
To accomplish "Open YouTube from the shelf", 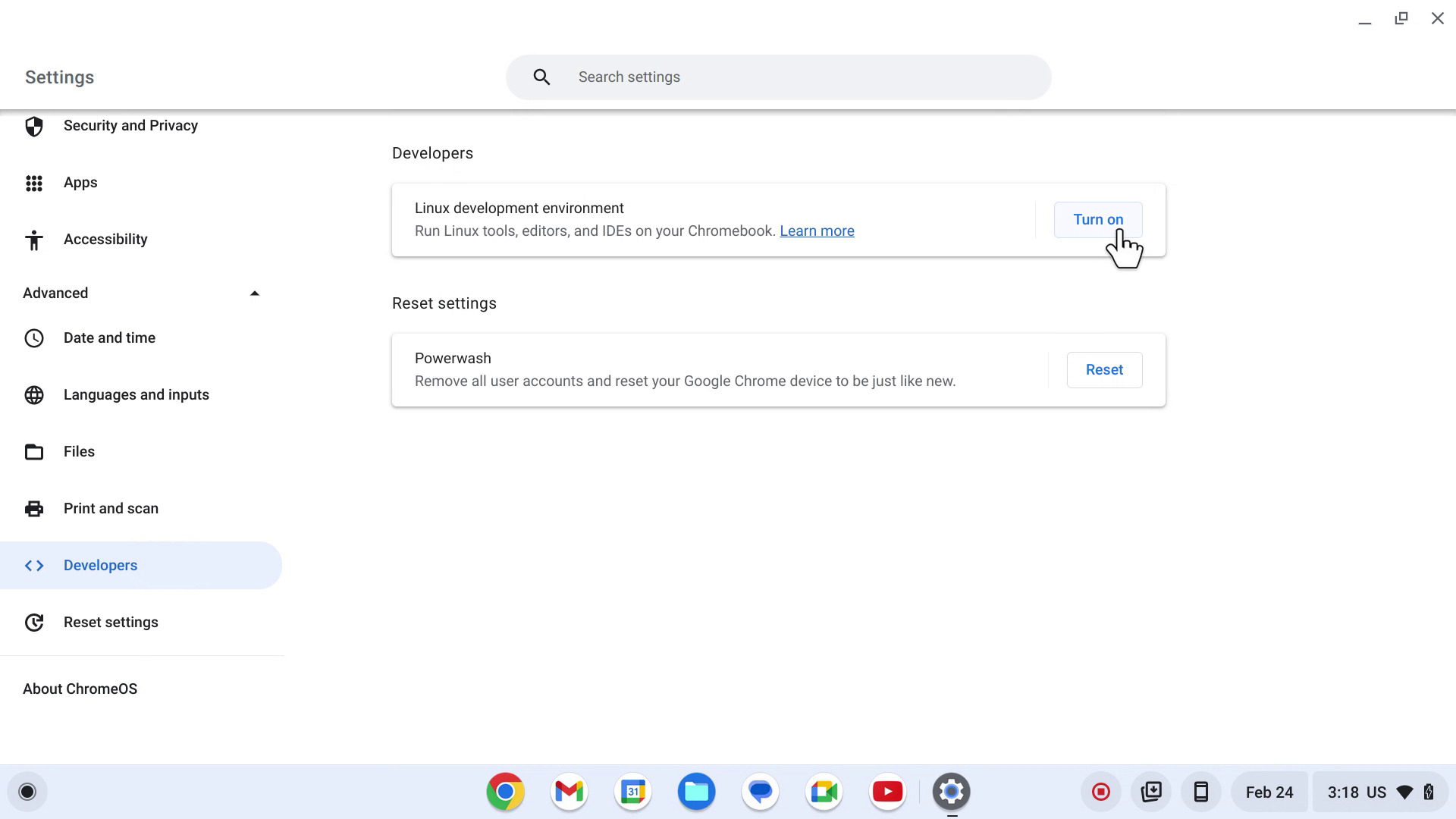I will 887,792.
